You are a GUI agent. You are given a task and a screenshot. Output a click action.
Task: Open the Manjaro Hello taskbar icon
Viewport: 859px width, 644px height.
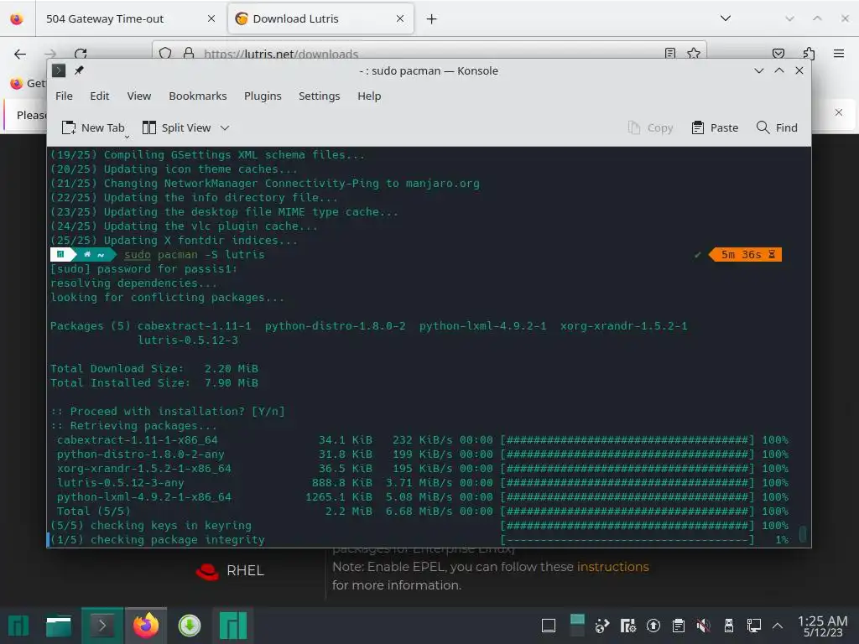tap(233, 626)
